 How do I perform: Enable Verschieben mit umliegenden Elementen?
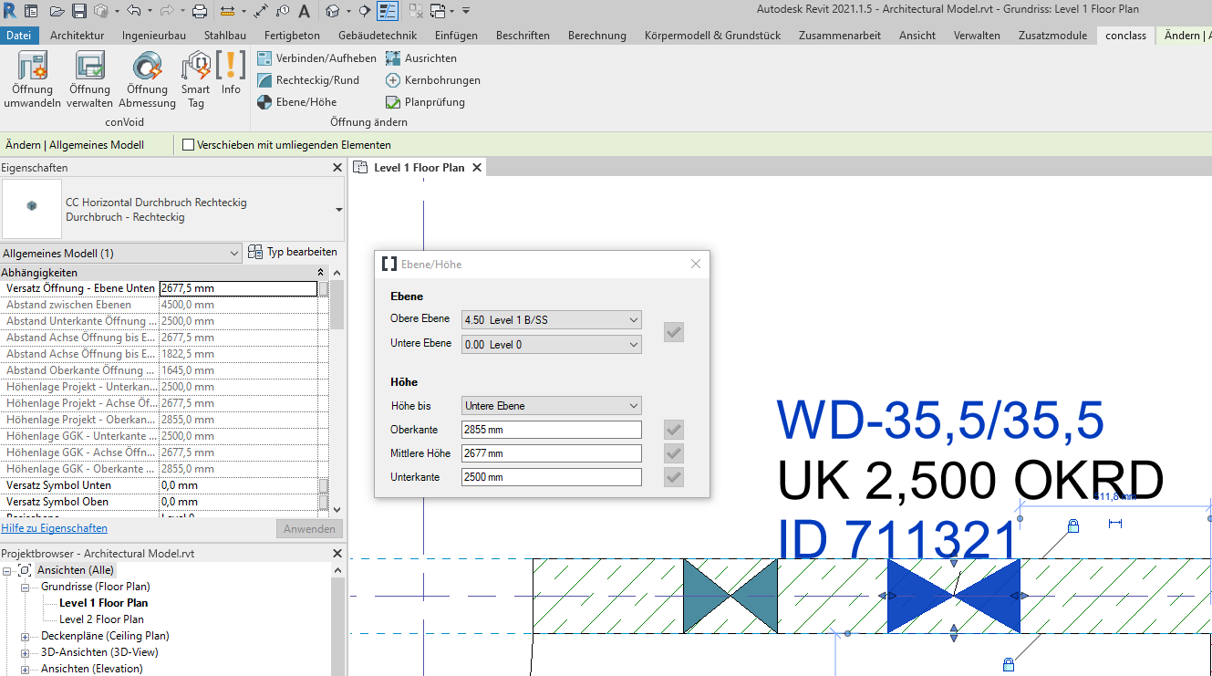click(188, 144)
